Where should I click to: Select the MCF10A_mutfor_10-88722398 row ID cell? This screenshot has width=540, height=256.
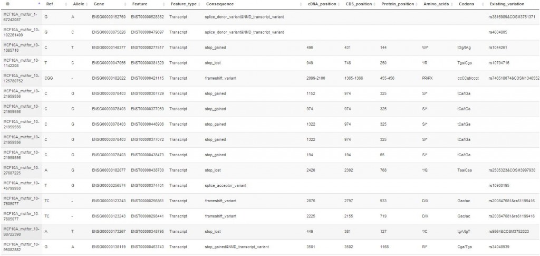21,231
